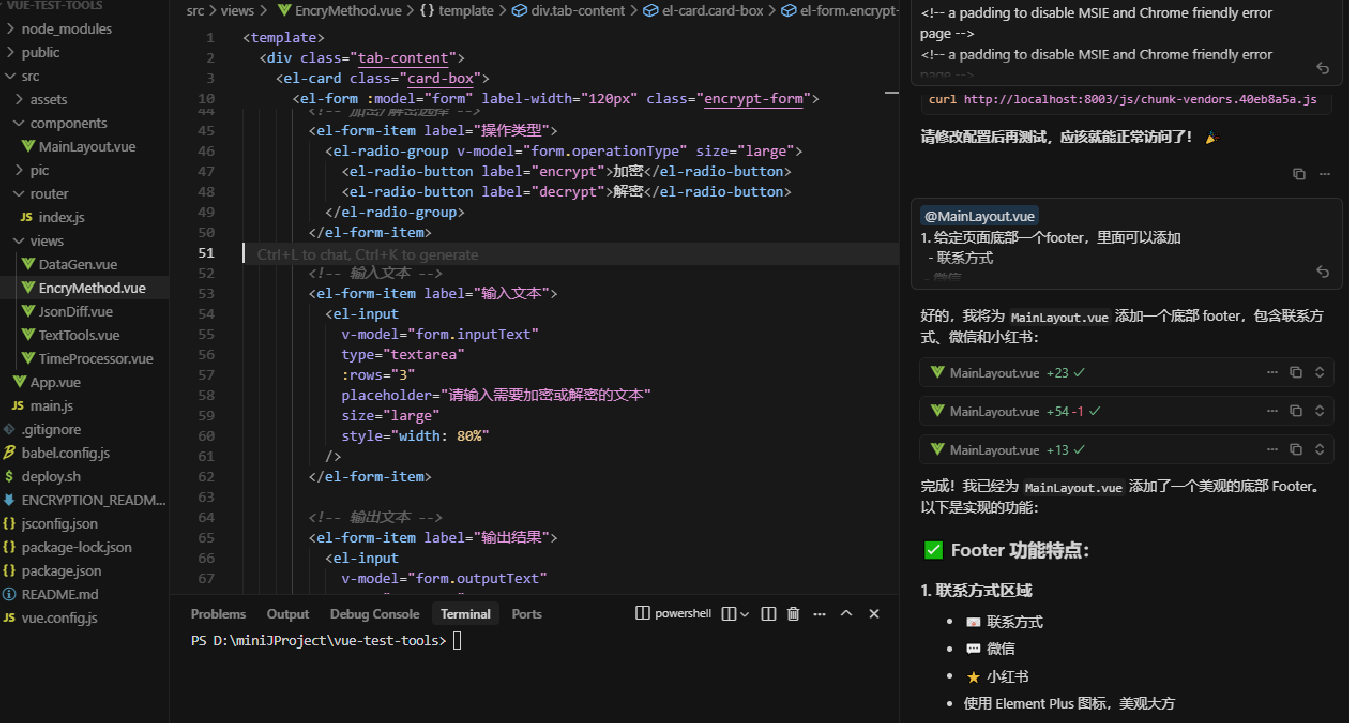Switch to the Problems tab
The image size is (1349, 723).
218,614
